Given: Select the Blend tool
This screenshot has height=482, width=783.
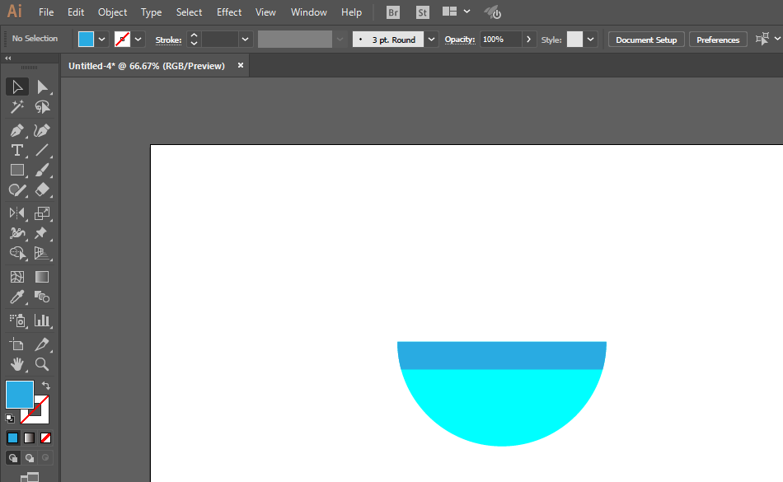Looking at the screenshot, I should click(x=42, y=297).
